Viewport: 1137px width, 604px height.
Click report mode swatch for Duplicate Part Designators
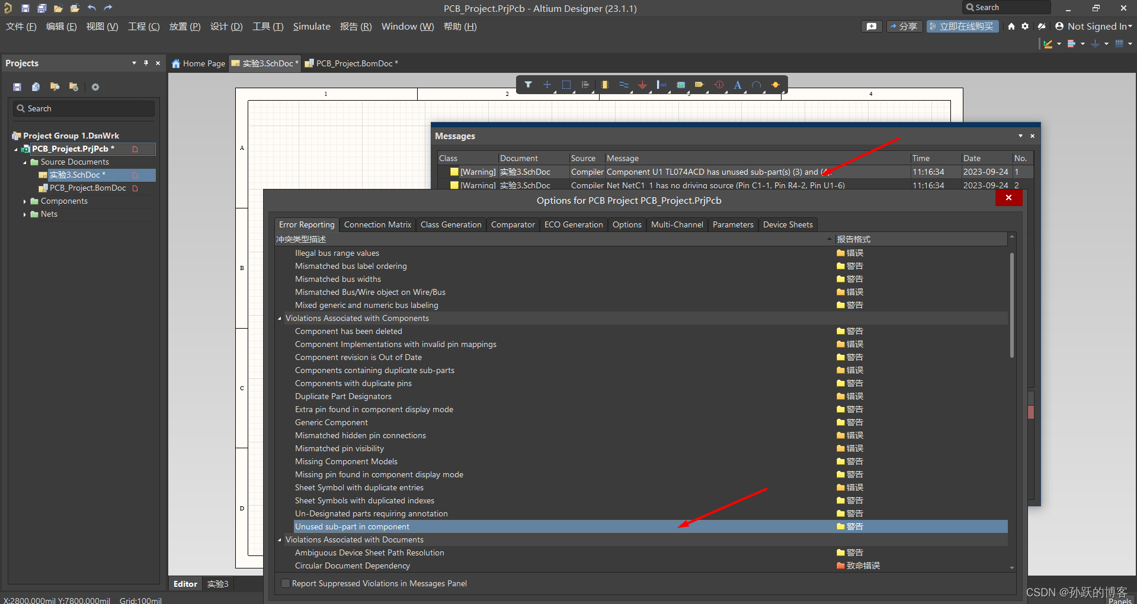841,396
